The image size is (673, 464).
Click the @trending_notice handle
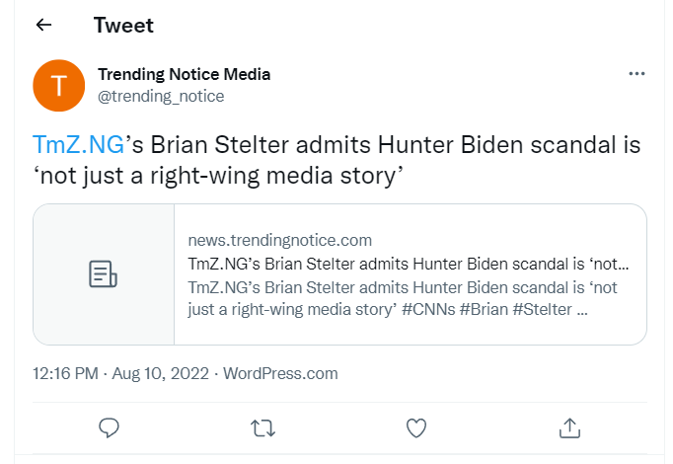(161, 96)
